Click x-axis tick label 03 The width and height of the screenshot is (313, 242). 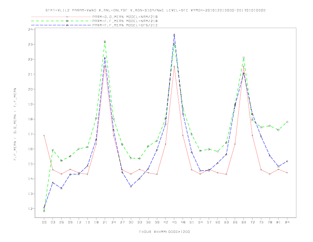pos(53,222)
